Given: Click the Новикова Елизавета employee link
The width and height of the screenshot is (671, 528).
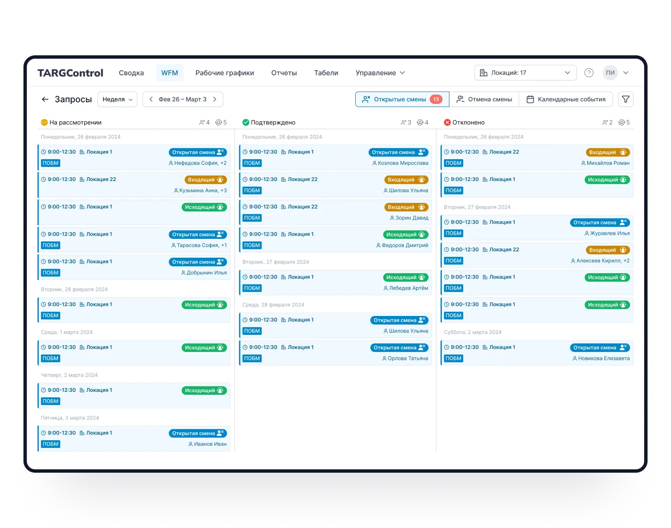Looking at the screenshot, I should 604,358.
